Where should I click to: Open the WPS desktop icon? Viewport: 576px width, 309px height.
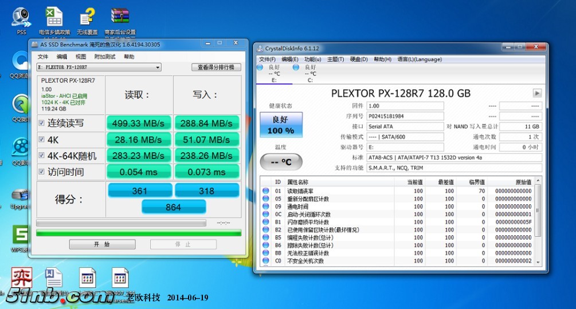point(21,235)
